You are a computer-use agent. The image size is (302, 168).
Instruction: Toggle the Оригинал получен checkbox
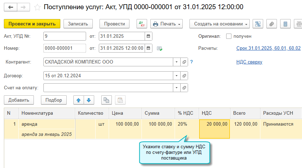click(229, 36)
